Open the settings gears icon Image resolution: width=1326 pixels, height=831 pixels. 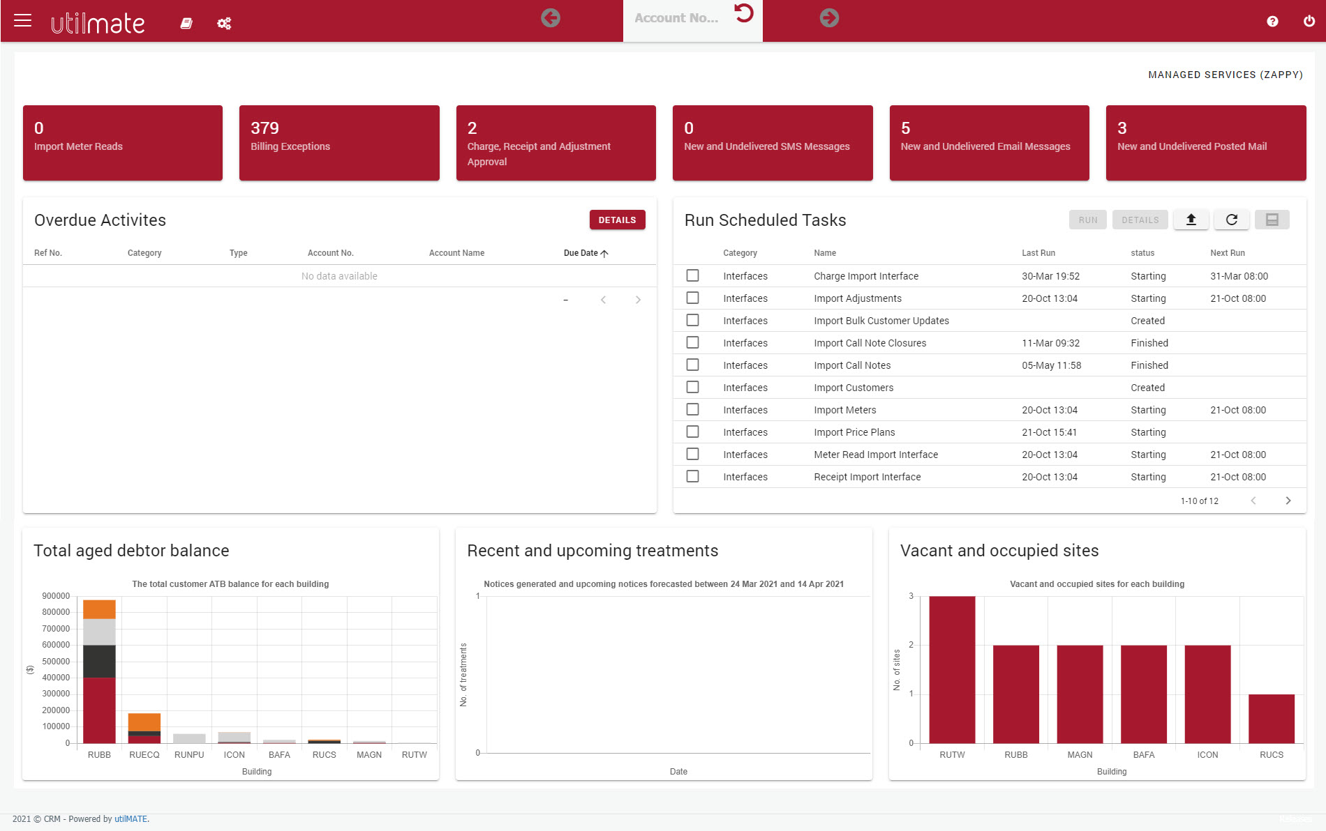point(224,24)
